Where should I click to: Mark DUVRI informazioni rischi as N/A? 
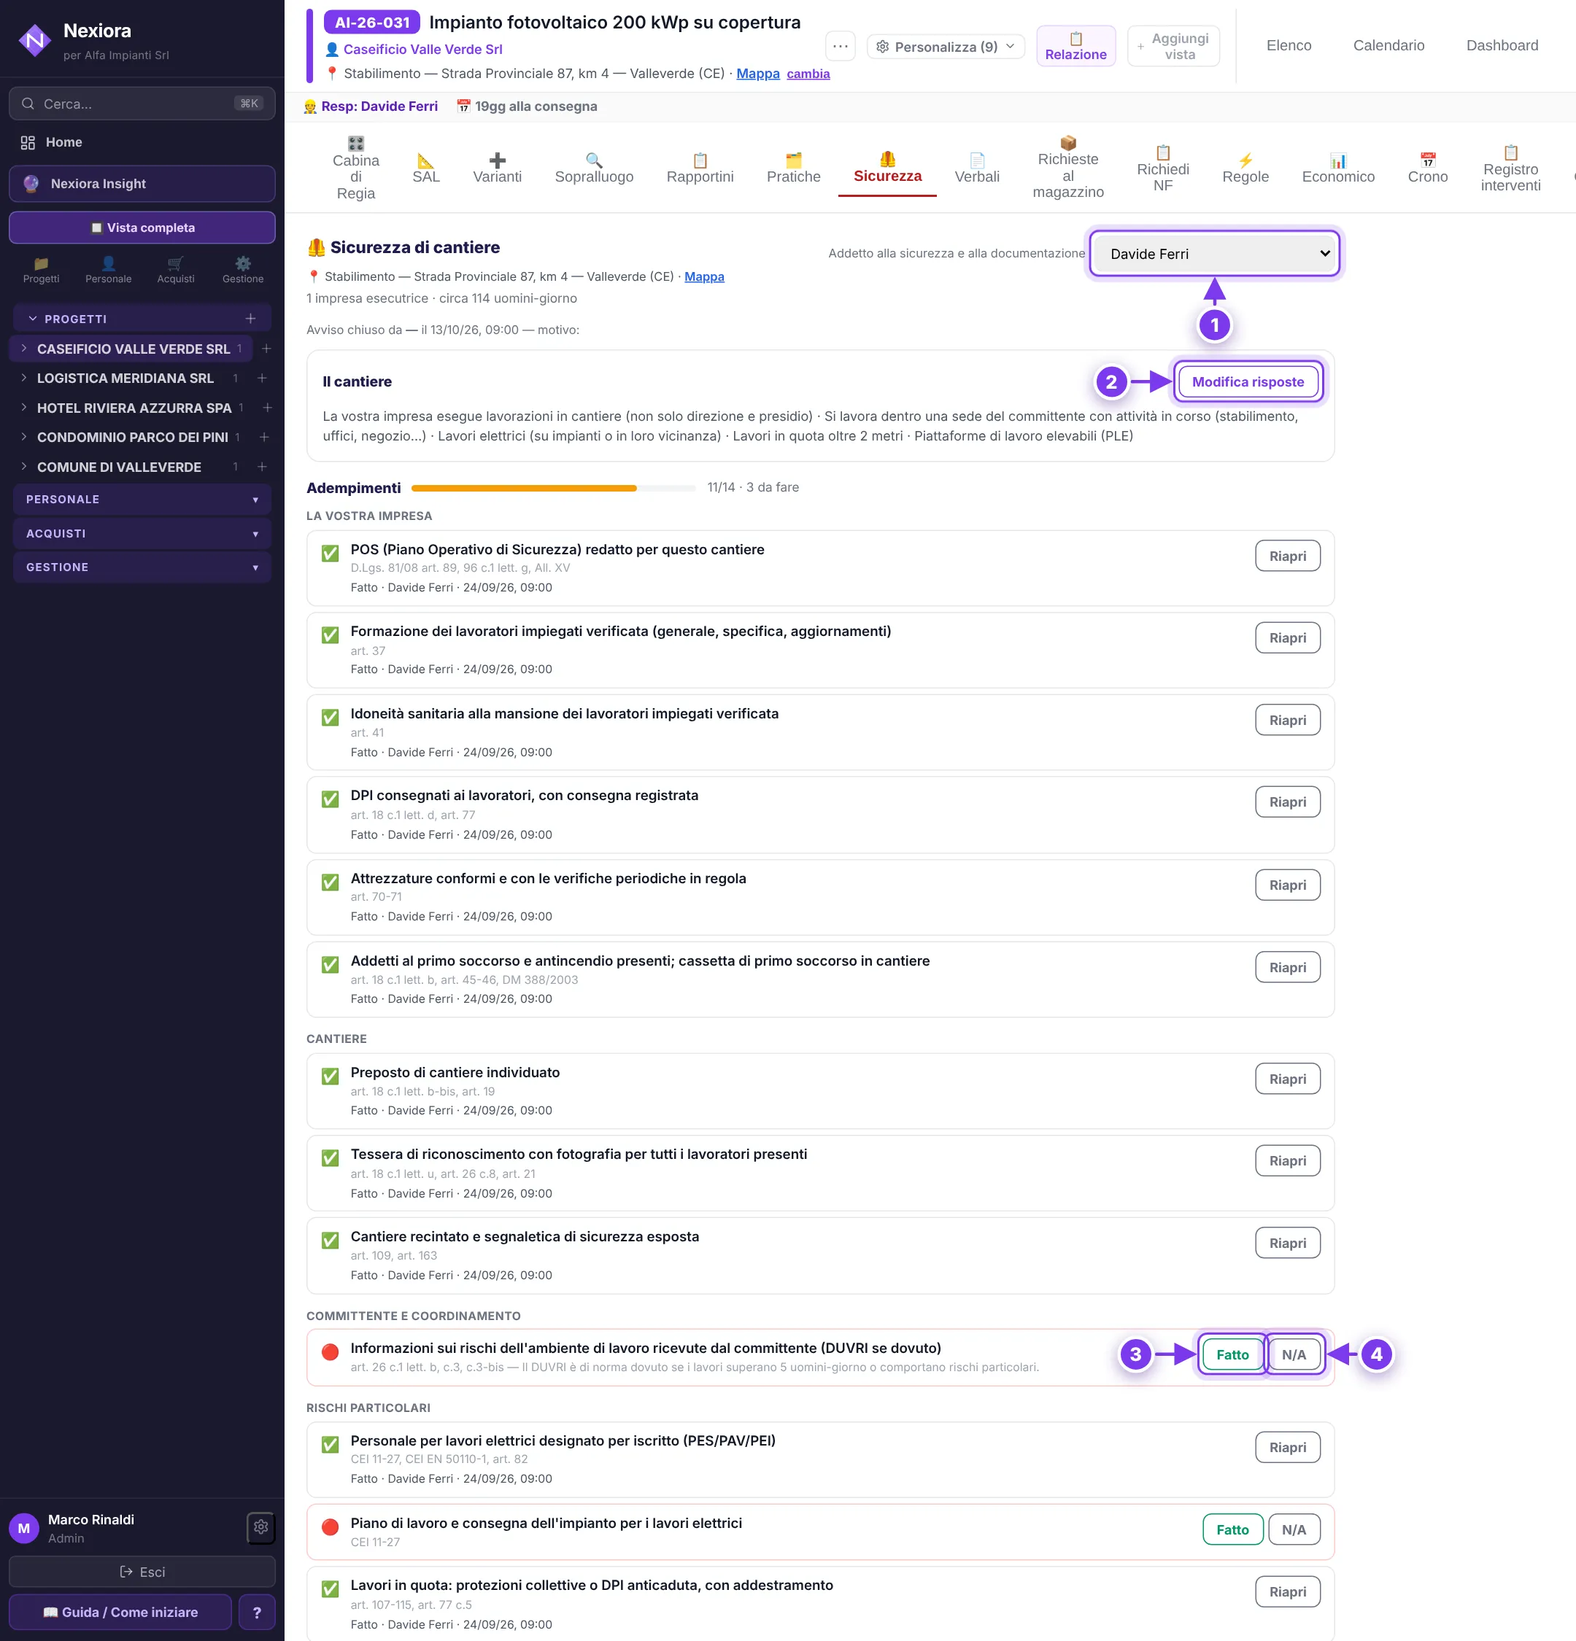(1293, 1354)
